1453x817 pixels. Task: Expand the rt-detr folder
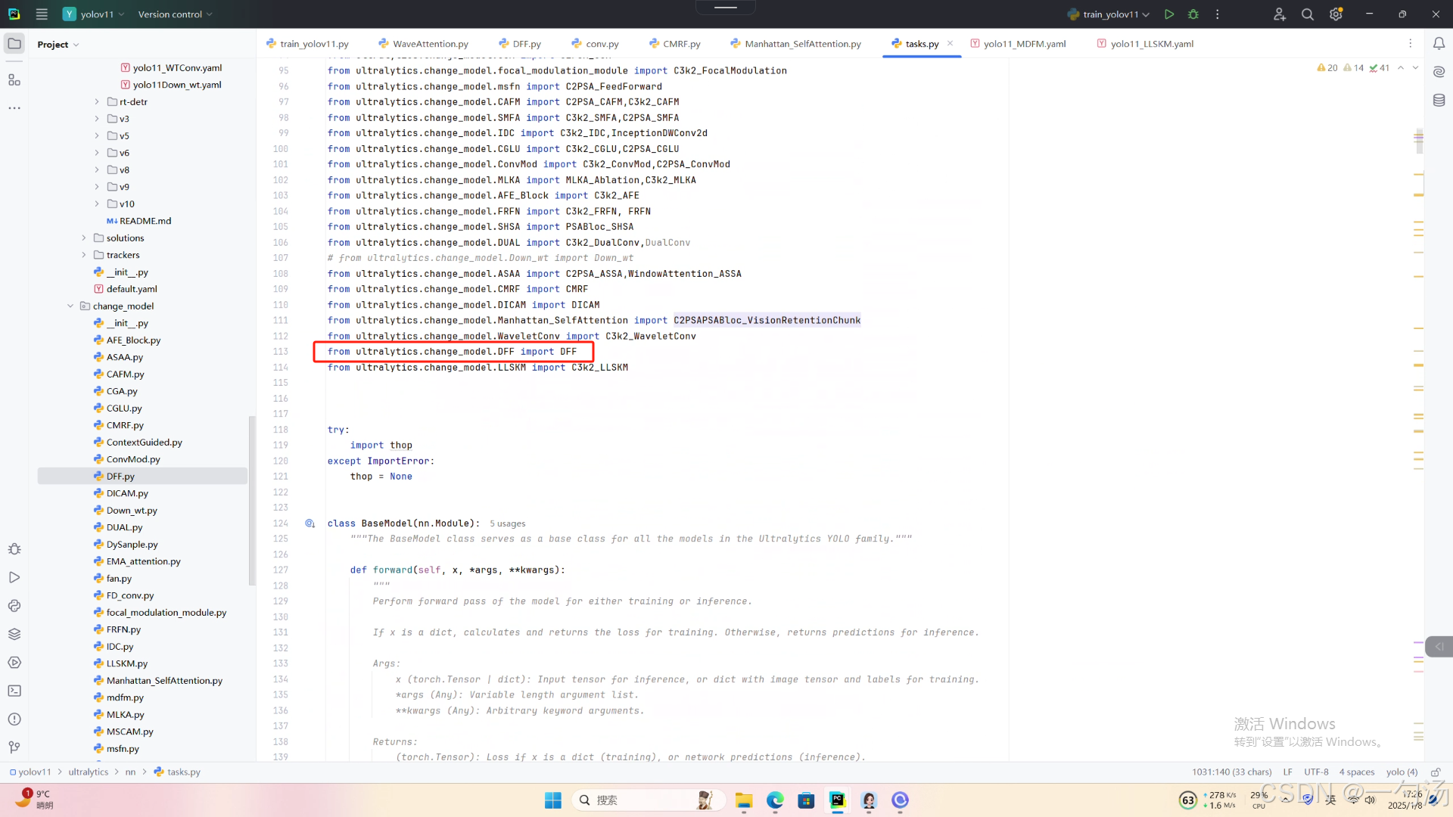click(x=97, y=101)
